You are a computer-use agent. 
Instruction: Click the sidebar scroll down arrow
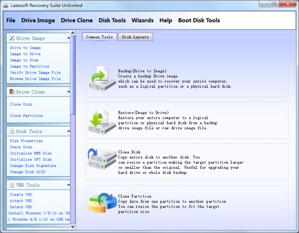73,227
